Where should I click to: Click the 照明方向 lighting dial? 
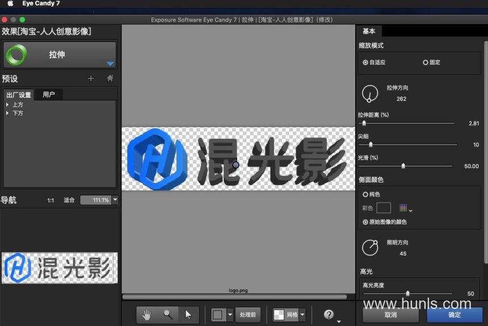pyautogui.click(x=370, y=248)
